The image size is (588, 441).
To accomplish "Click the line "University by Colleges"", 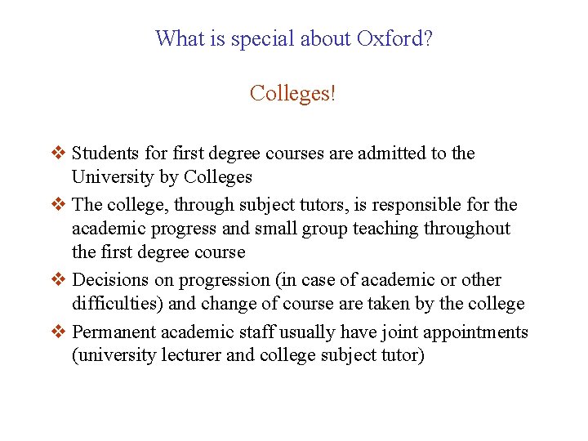I will (162, 177).
